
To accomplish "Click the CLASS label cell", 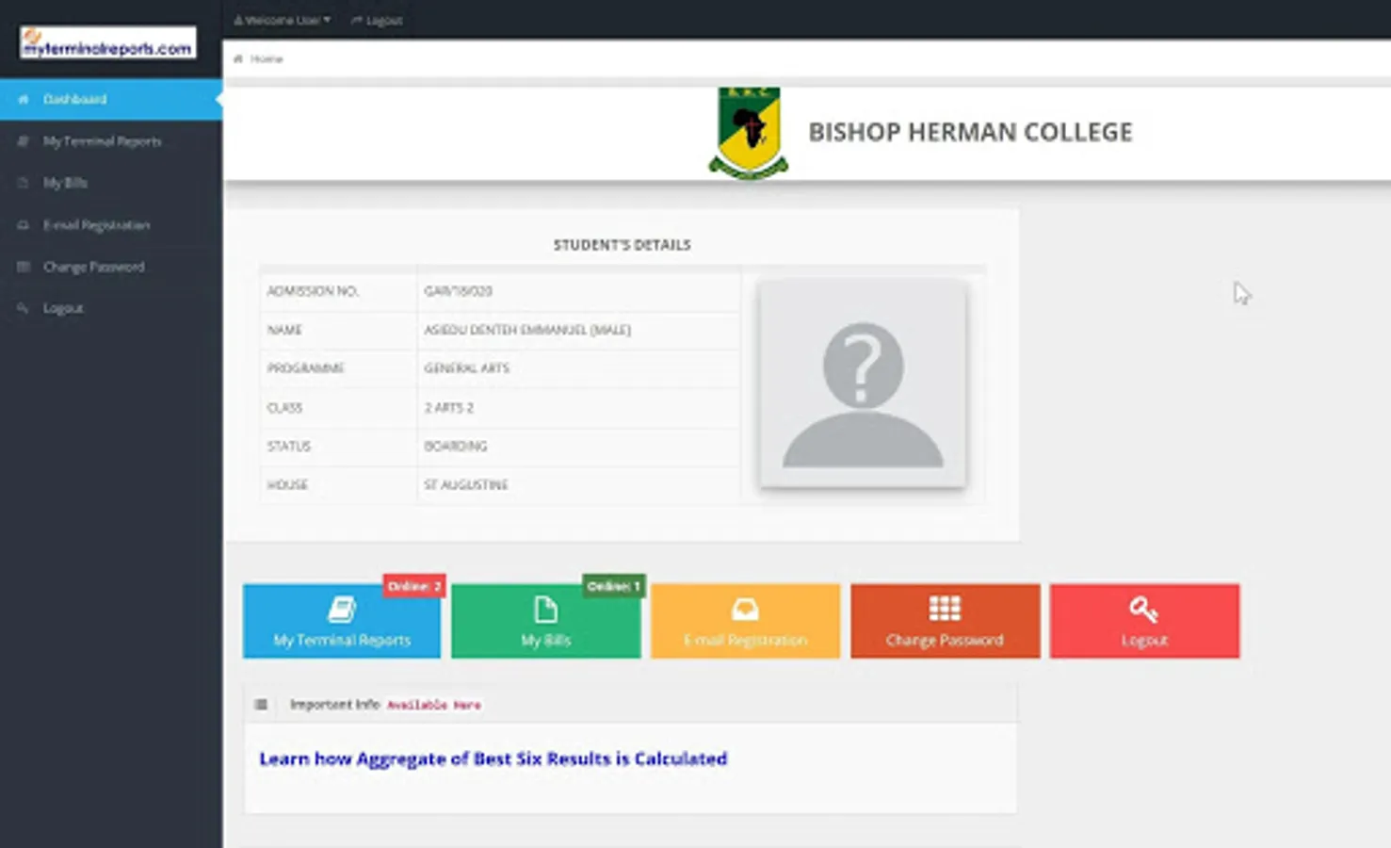I will click(x=339, y=408).
